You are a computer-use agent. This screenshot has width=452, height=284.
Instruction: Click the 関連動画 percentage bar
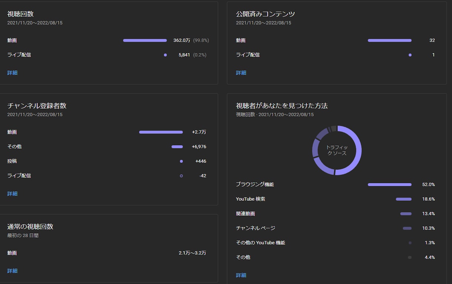[x=406, y=214]
